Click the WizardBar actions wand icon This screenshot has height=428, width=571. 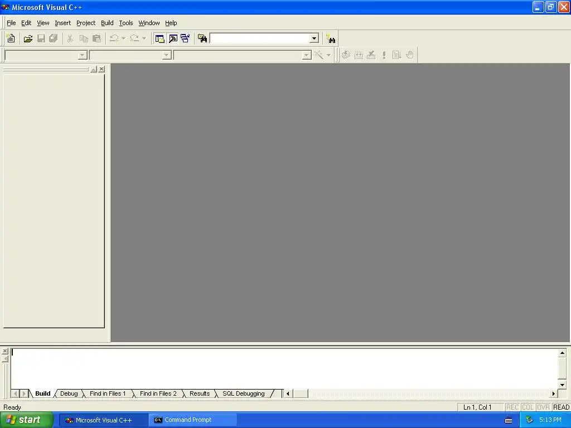[319, 55]
